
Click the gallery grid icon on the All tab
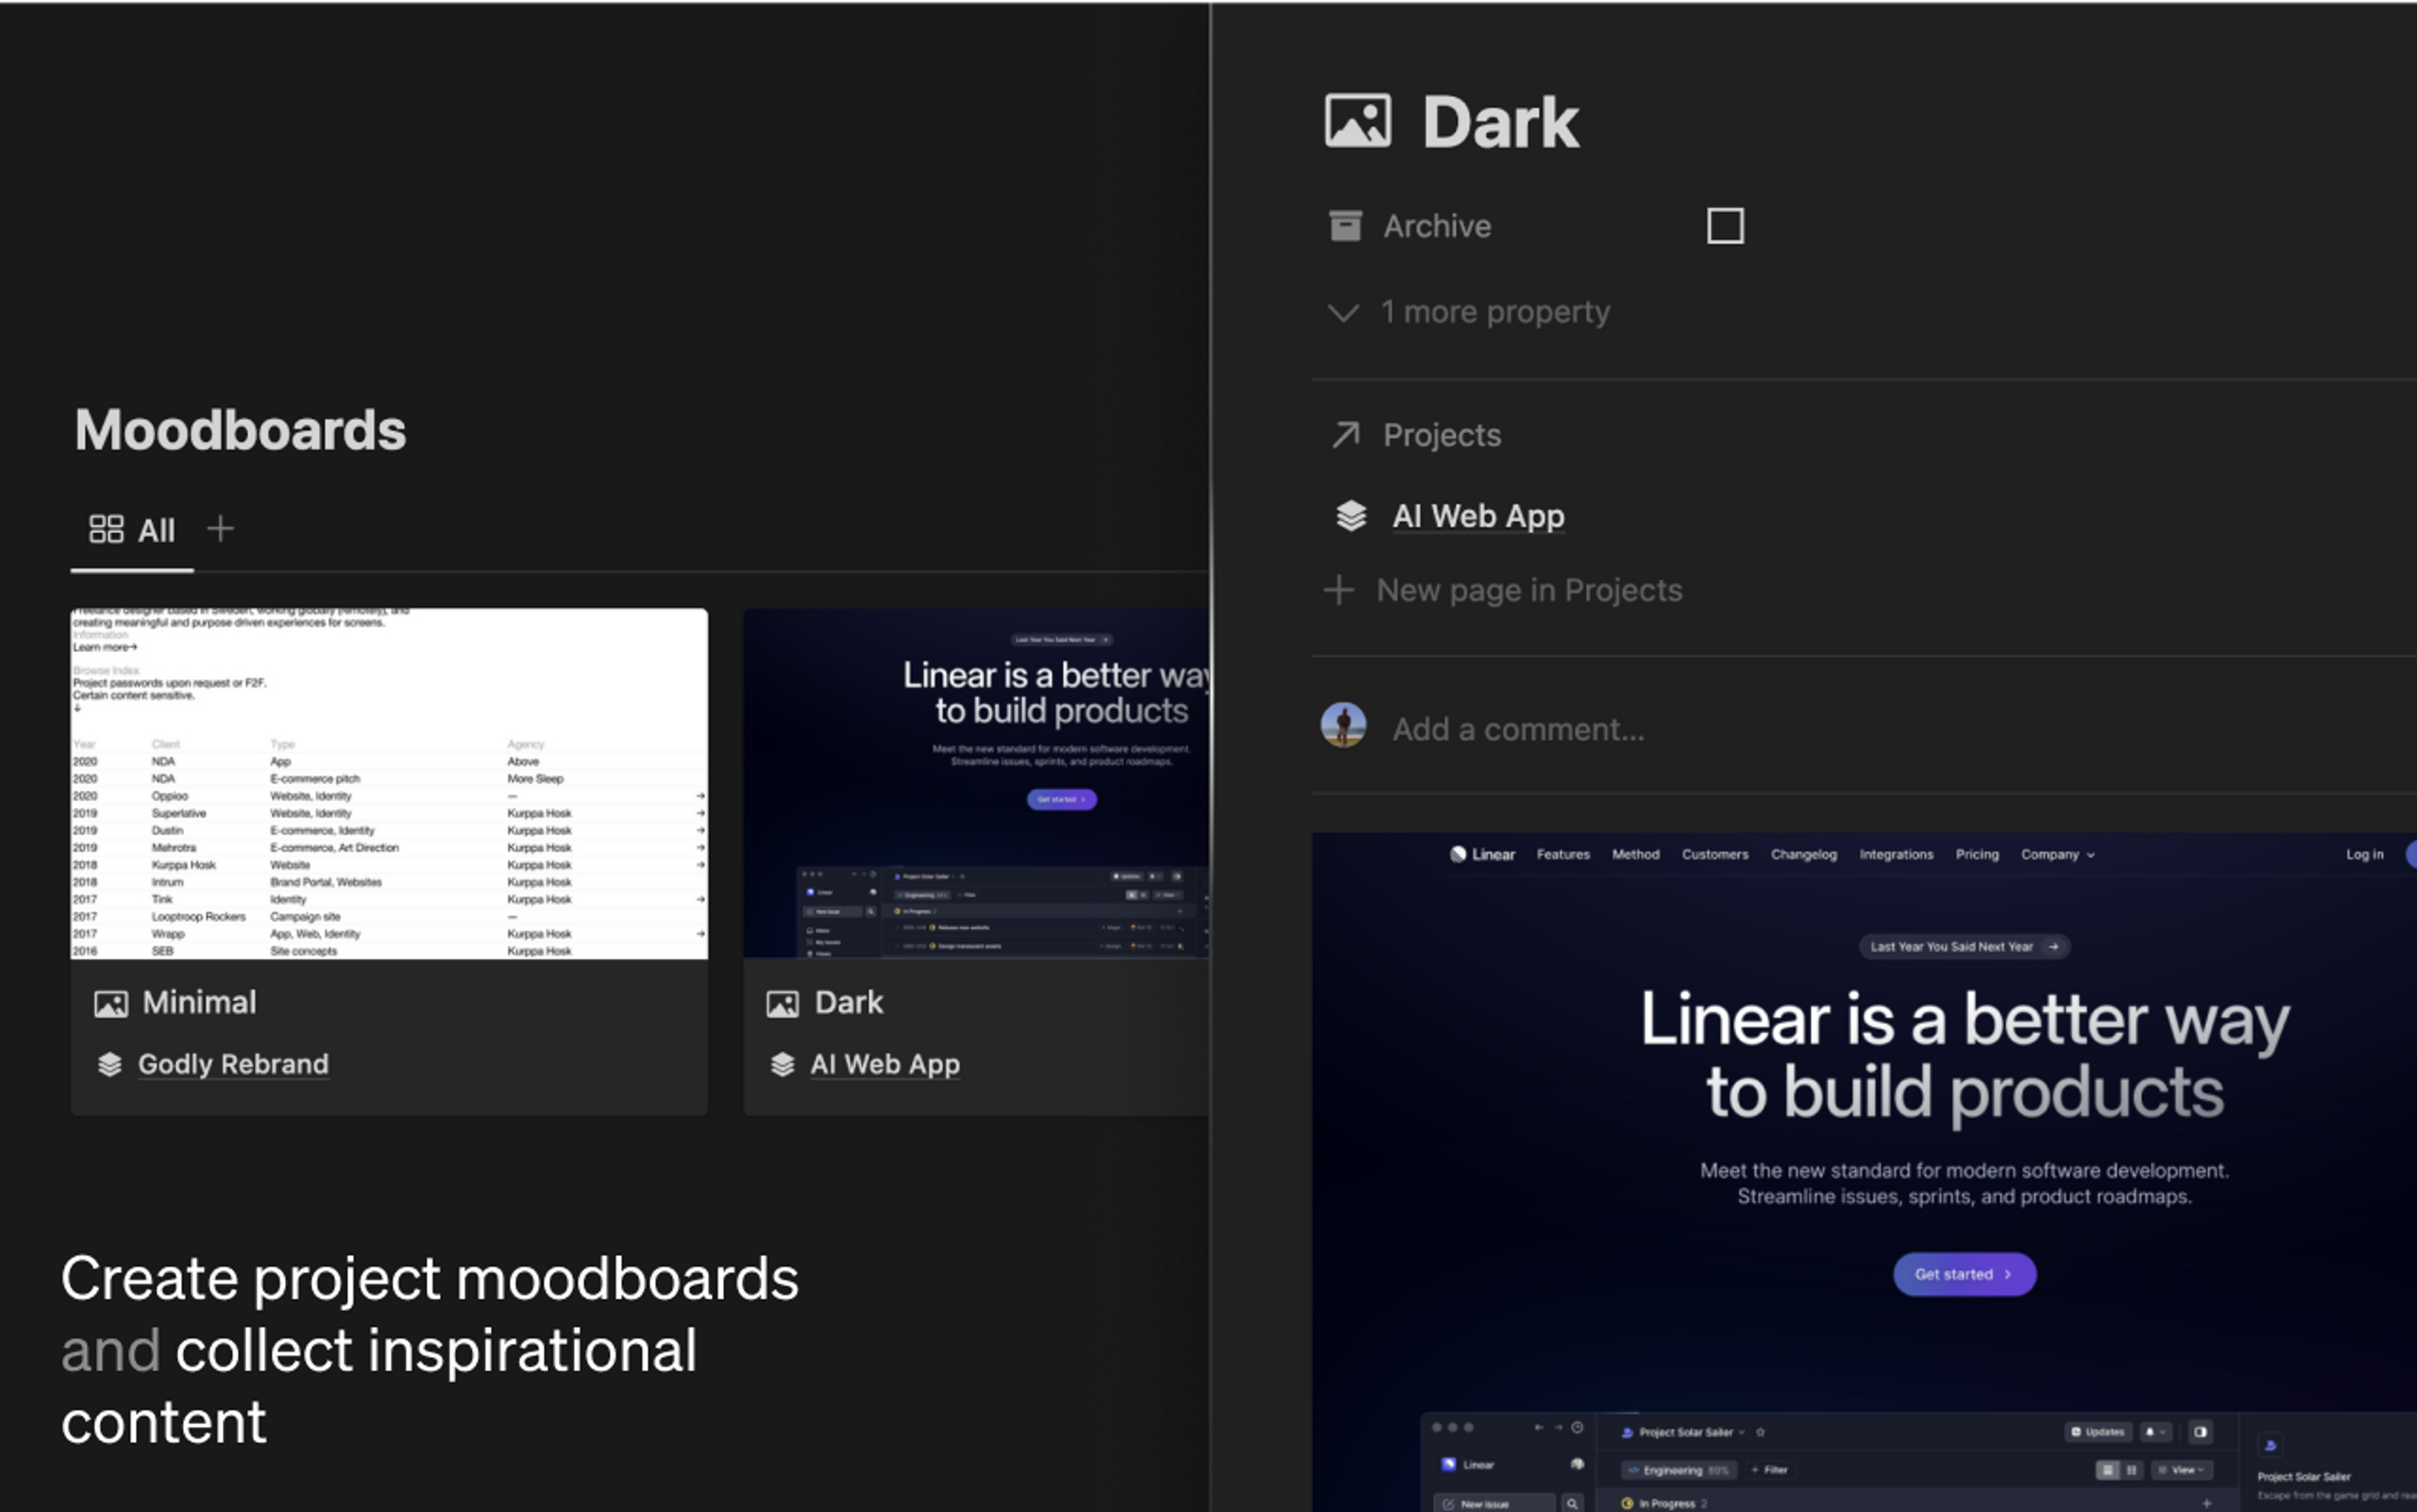pos(106,529)
